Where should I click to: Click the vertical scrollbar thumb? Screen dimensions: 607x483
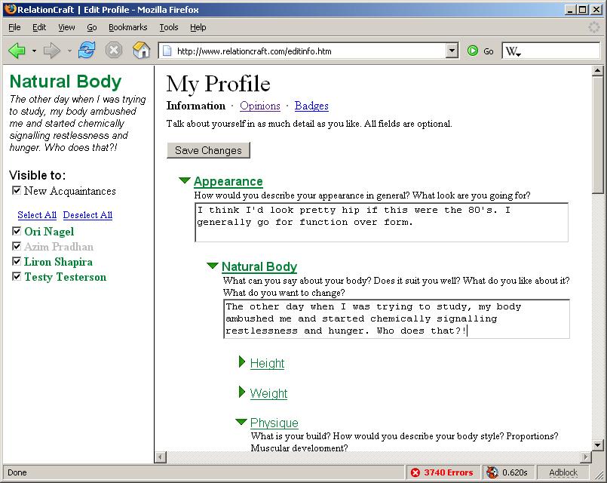tap(598, 135)
